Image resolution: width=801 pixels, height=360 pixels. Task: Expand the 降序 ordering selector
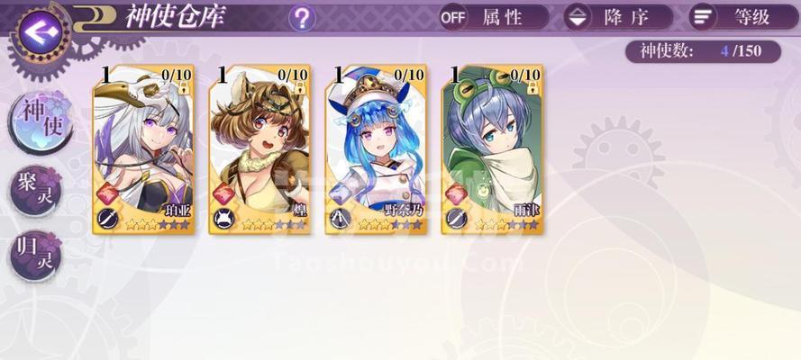point(619,17)
